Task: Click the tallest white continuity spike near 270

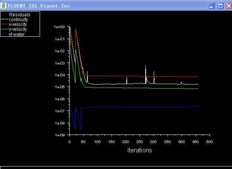Action: click(x=145, y=67)
